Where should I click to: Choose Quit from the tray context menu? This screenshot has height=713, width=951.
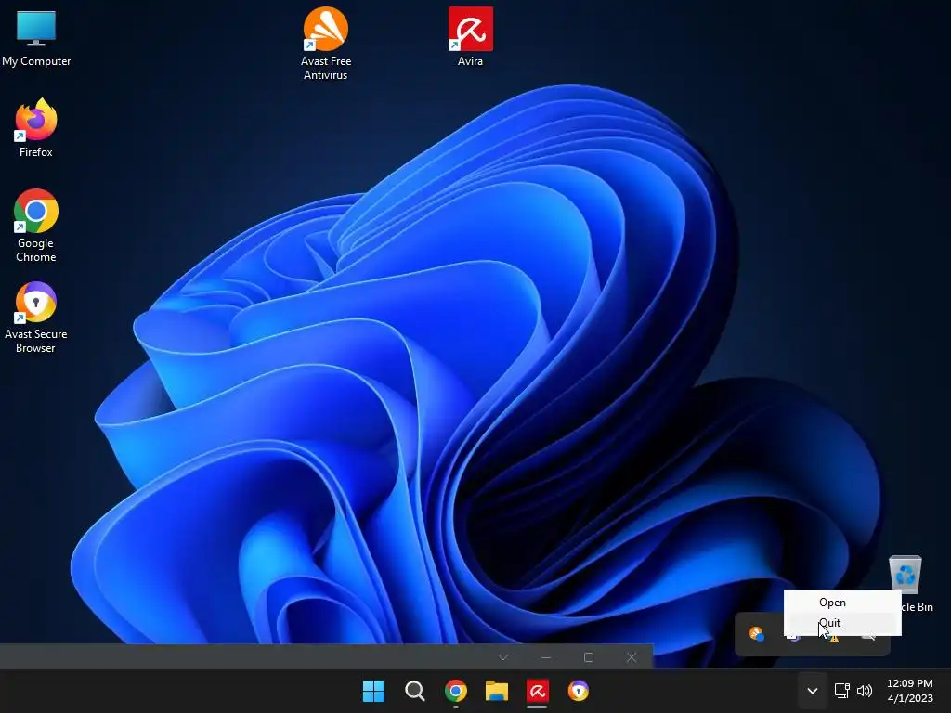click(x=842, y=623)
